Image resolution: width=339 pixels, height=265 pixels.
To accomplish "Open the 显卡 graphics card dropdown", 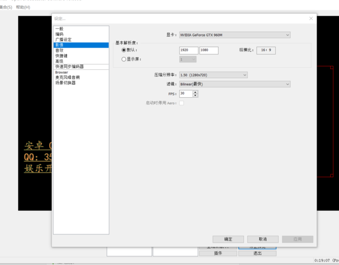I will point(235,35).
